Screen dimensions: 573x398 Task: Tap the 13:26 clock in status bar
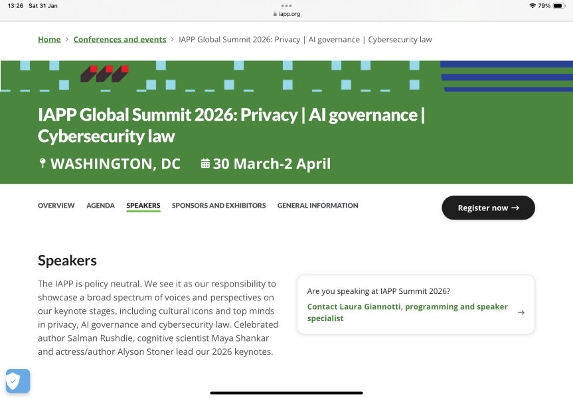(x=15, y=6)
